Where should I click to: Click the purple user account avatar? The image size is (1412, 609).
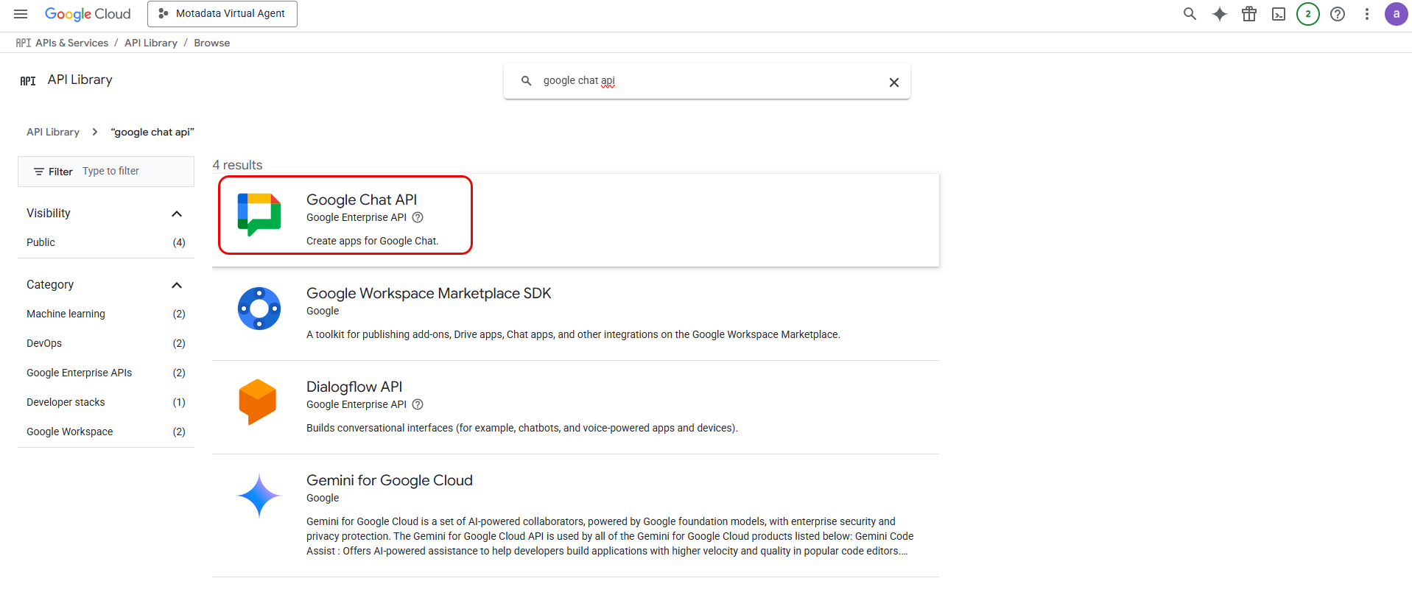pyautogui.click(x=1396, y=14)
